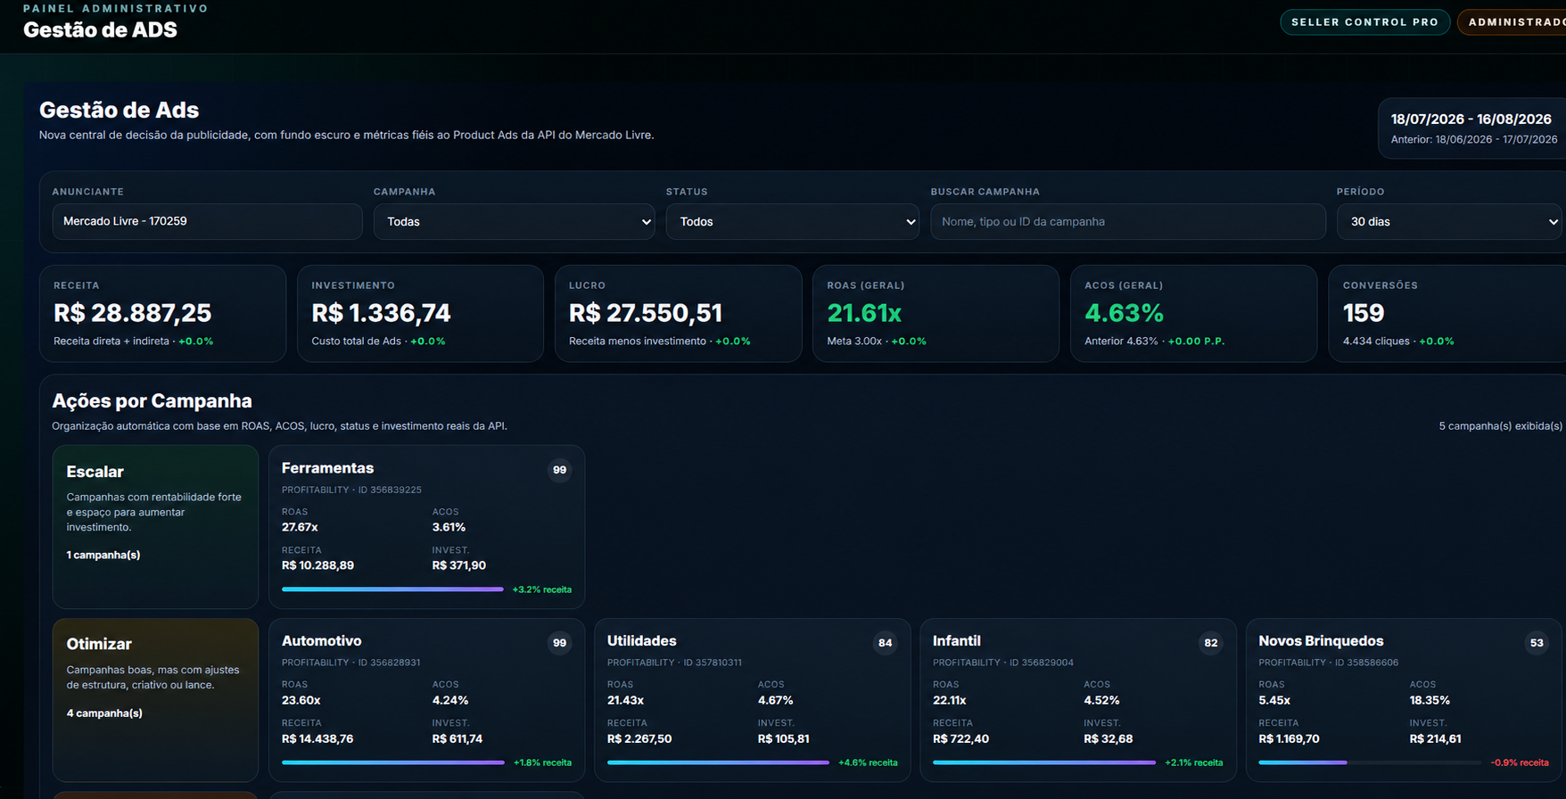The image size is (1566, 799).
Task: Click Novos Brinquedos ACOS value 18.35%
Action: [x=1430, y=700]
